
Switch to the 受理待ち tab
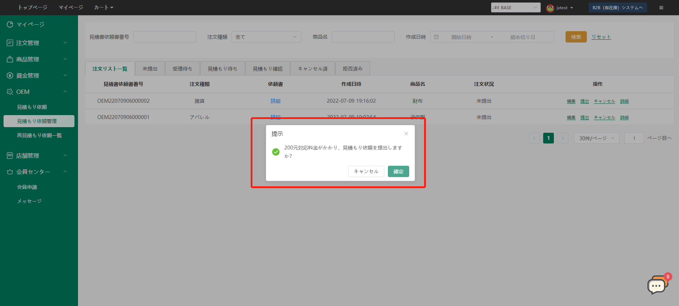[x=183, y=68]
